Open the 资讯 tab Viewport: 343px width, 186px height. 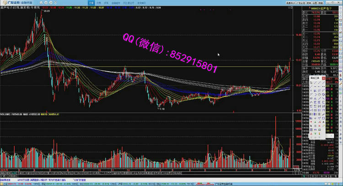pos(106,3)
